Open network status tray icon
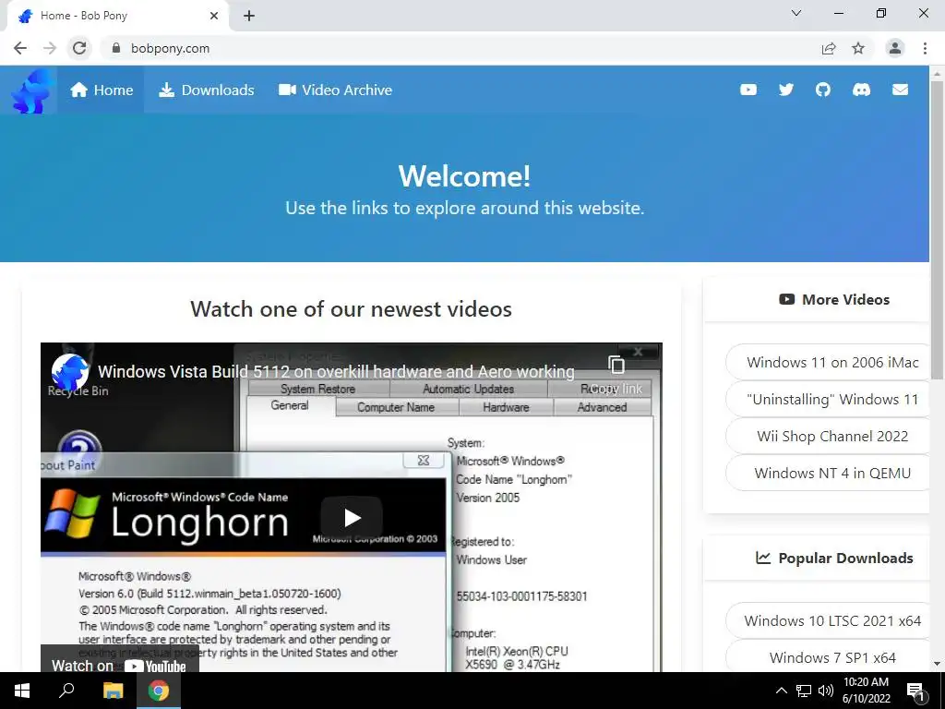The image size is (945, 709). 804,691
